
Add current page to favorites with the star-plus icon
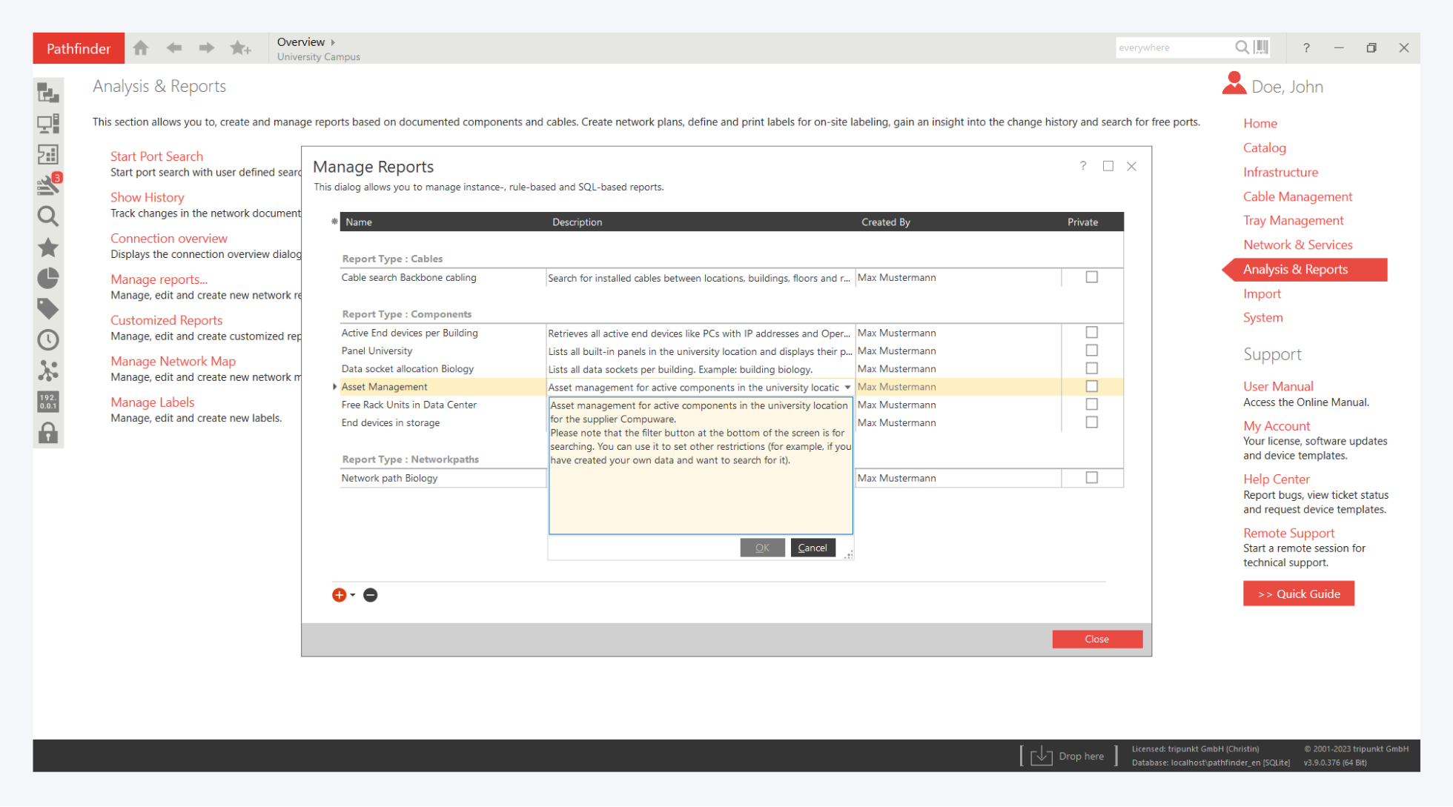pos(240,48)
